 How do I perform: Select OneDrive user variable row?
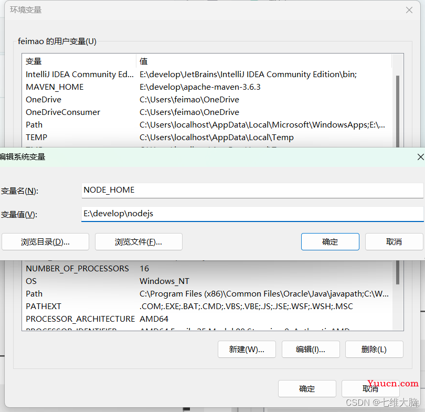207,100
